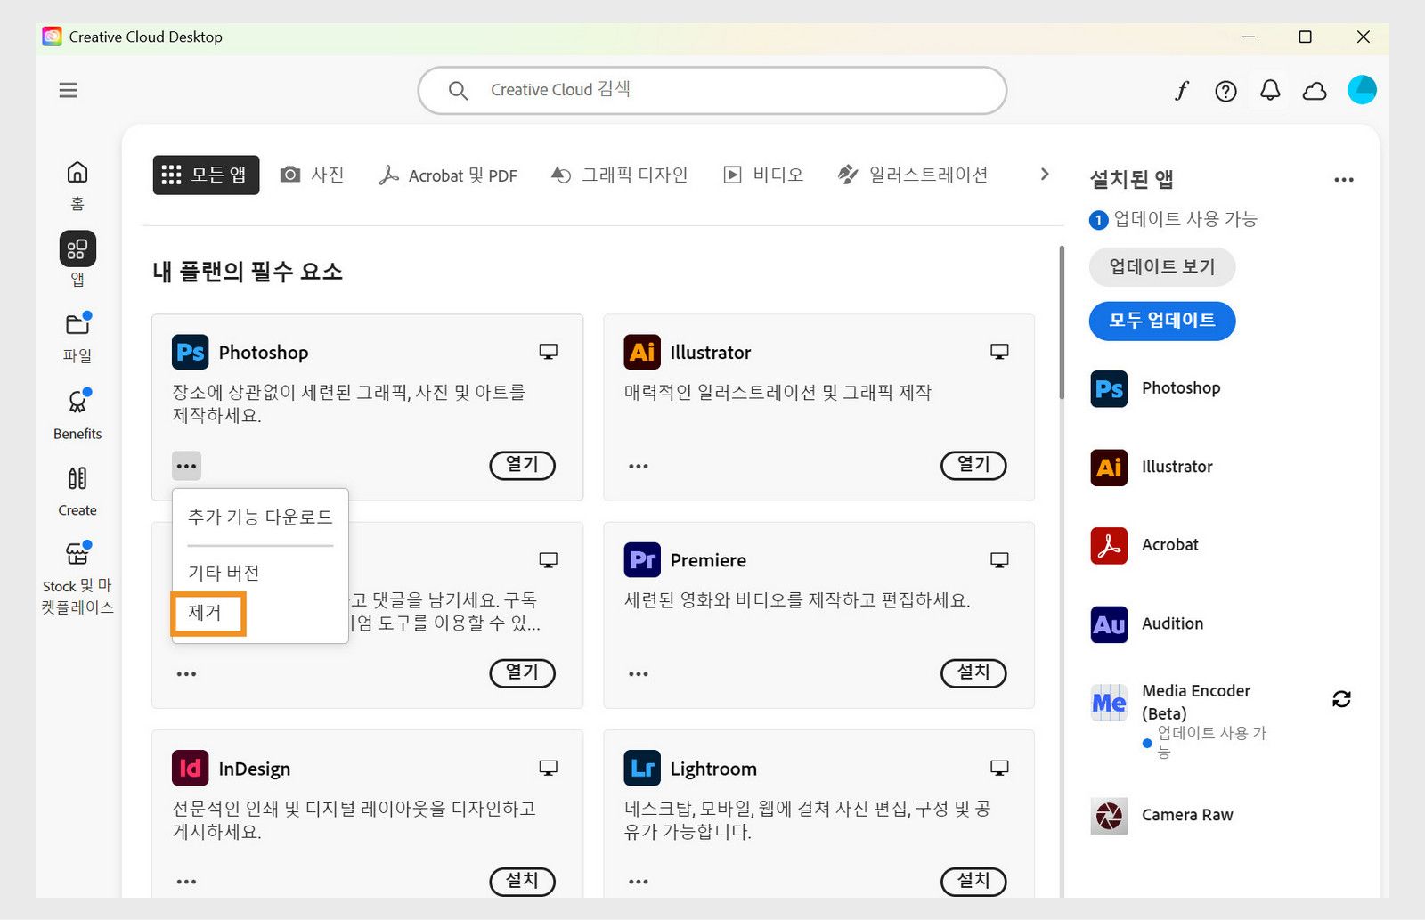The height and width of the screenshot is (920, 1425).
Task: Click the Benefits sidebar icon
Action: 77,412
